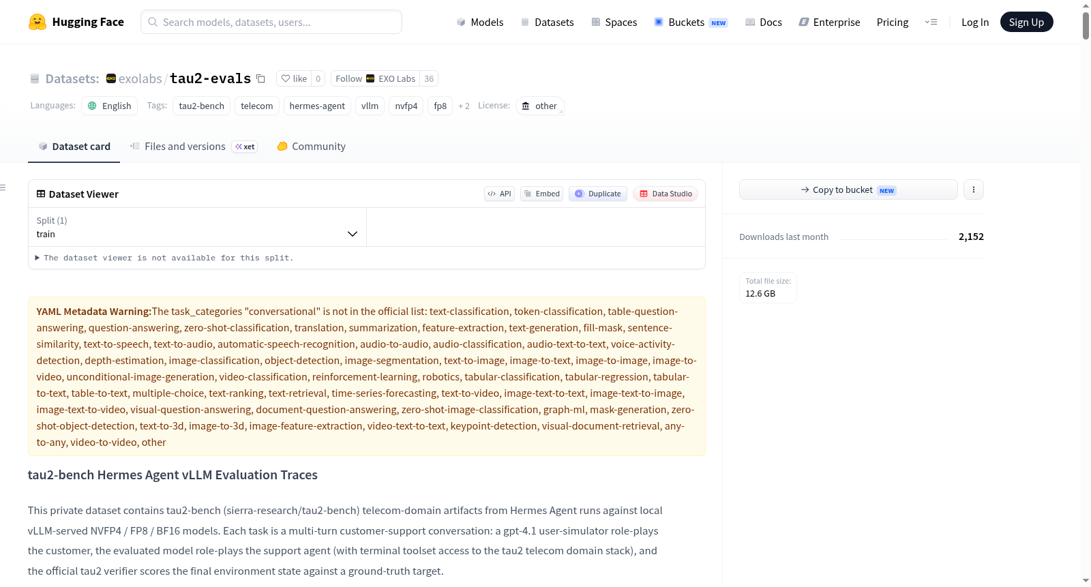Open the exolabs organization link

140,78
